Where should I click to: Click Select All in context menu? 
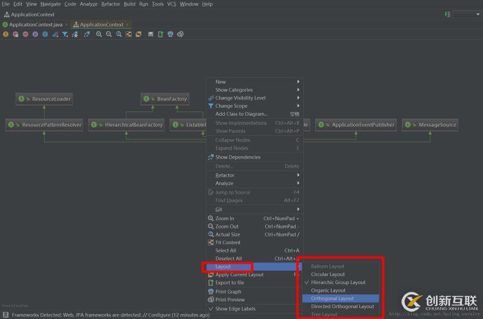point(254,250)
